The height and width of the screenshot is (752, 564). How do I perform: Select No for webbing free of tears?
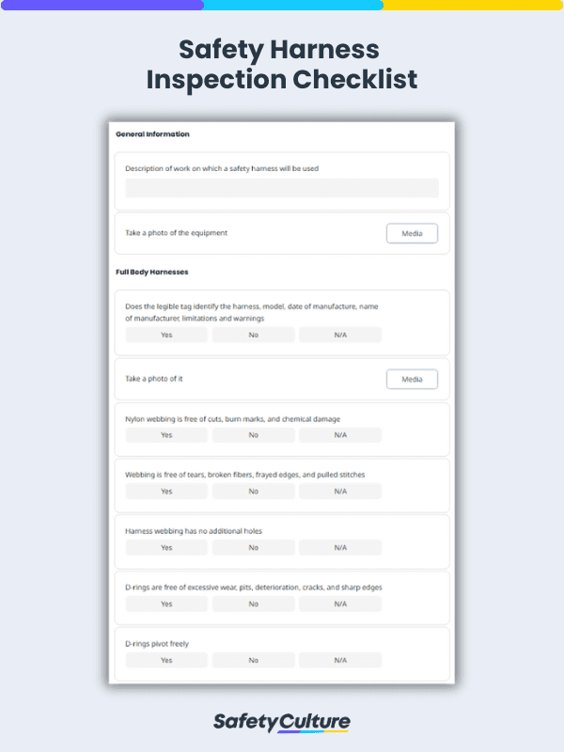pyautogui.click(x=253, y=491)
